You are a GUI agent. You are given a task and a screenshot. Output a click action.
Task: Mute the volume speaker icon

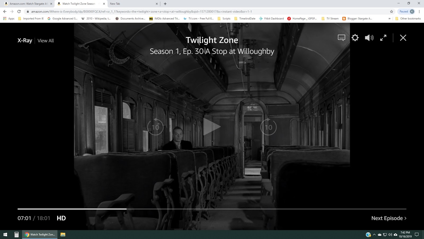(369, 38)
